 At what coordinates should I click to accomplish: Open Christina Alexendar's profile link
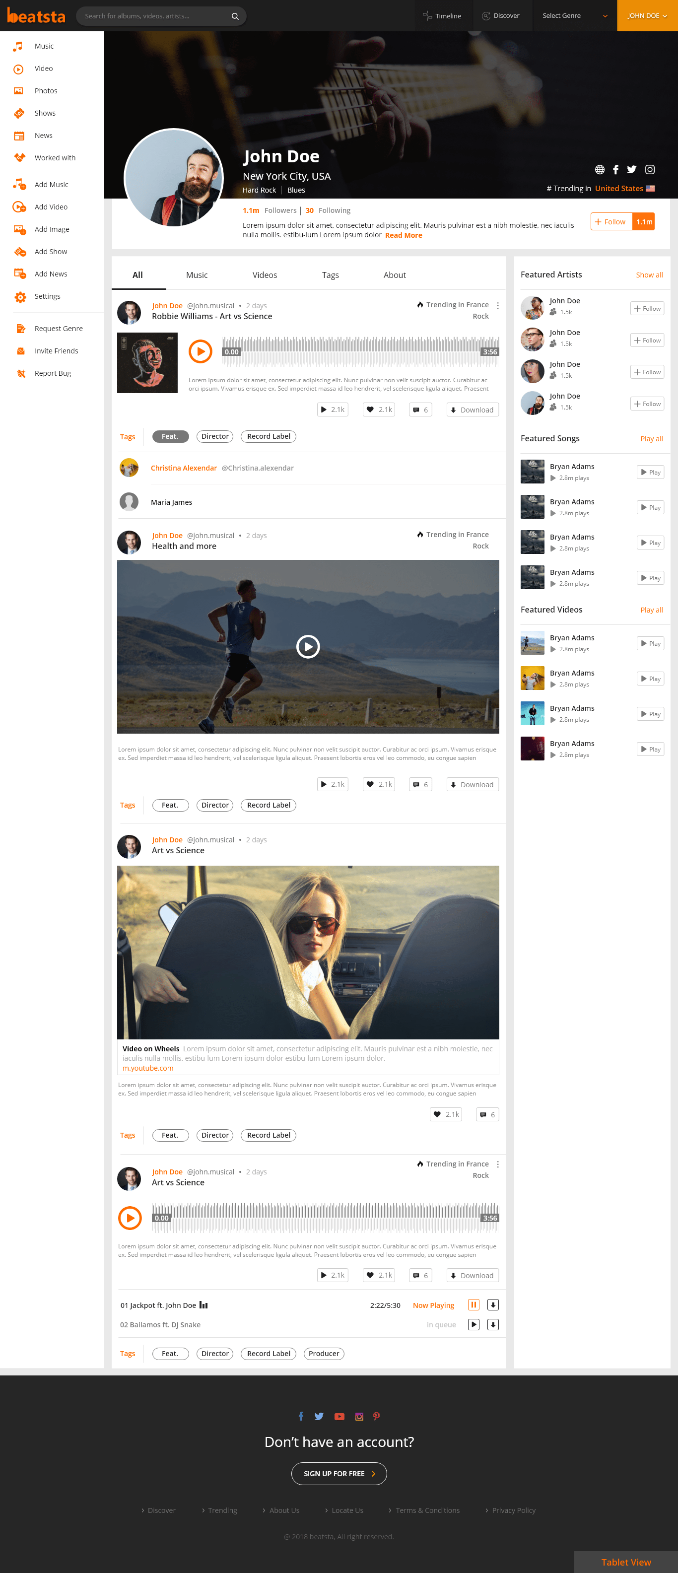pos(184,469)
